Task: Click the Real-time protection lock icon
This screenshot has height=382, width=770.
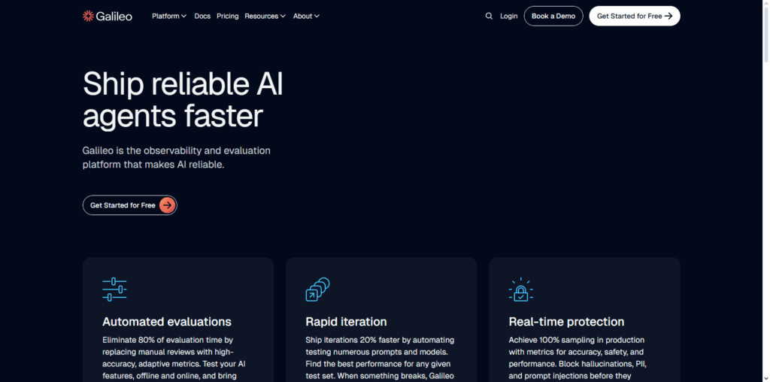Action: 521,290
